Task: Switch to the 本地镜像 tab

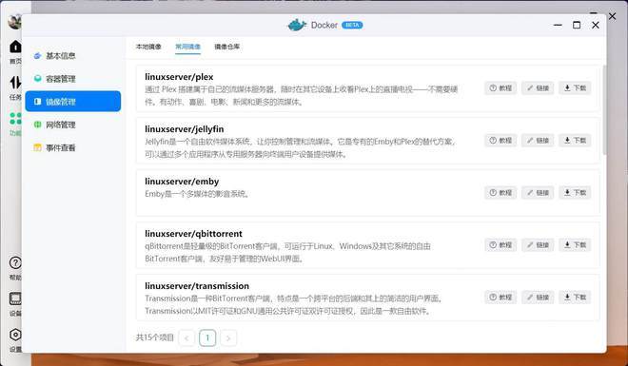Action: pos(148,47)
